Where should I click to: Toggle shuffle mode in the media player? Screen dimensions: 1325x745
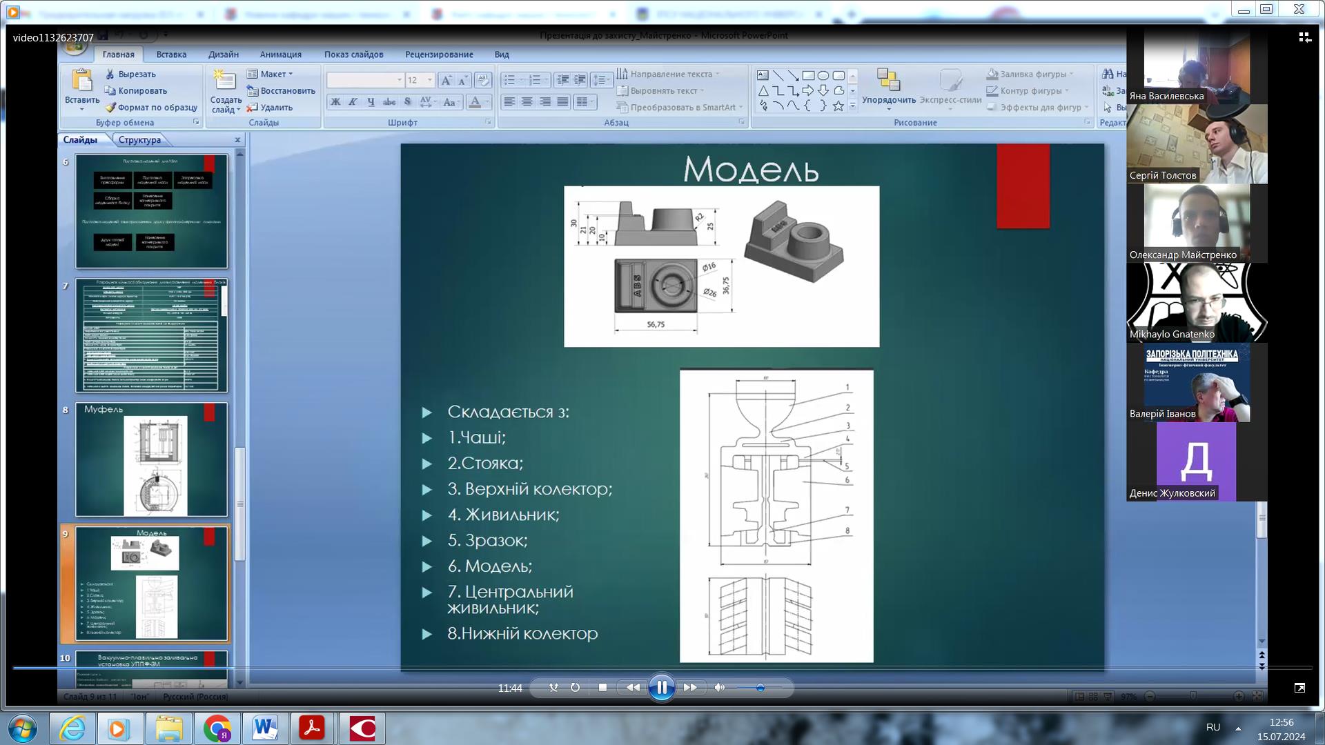pos(553,688)
